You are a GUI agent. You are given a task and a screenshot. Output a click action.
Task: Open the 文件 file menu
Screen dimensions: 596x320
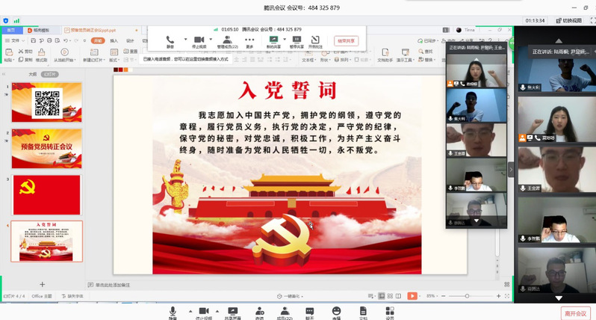15,40
